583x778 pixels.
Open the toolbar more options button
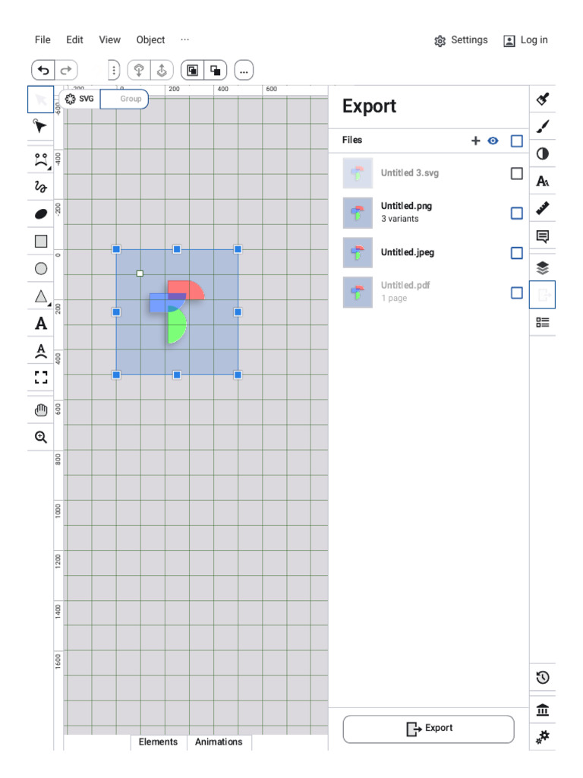pyautogui.click(x=244, y=71)
